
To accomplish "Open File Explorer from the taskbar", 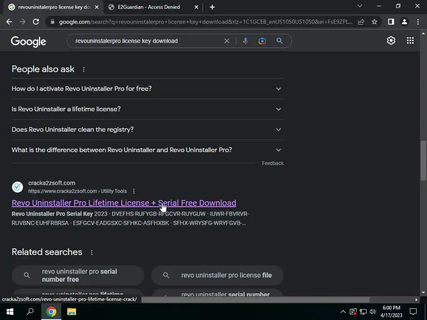I will [72, 312].
